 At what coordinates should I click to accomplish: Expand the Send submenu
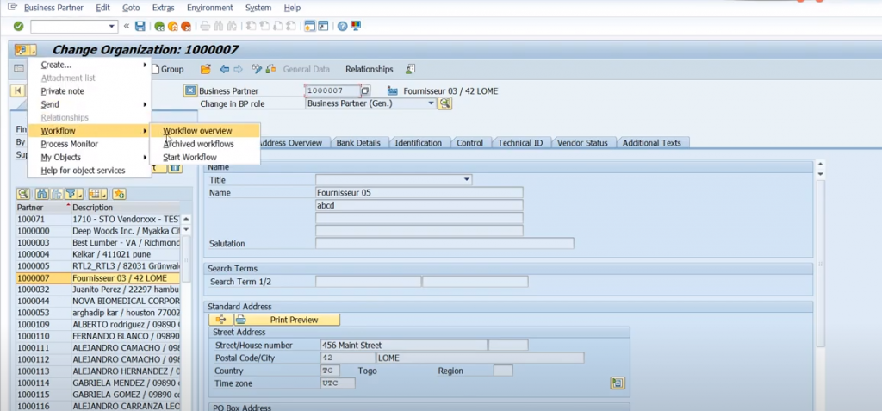pyautogui.click(x=90, y=104)
